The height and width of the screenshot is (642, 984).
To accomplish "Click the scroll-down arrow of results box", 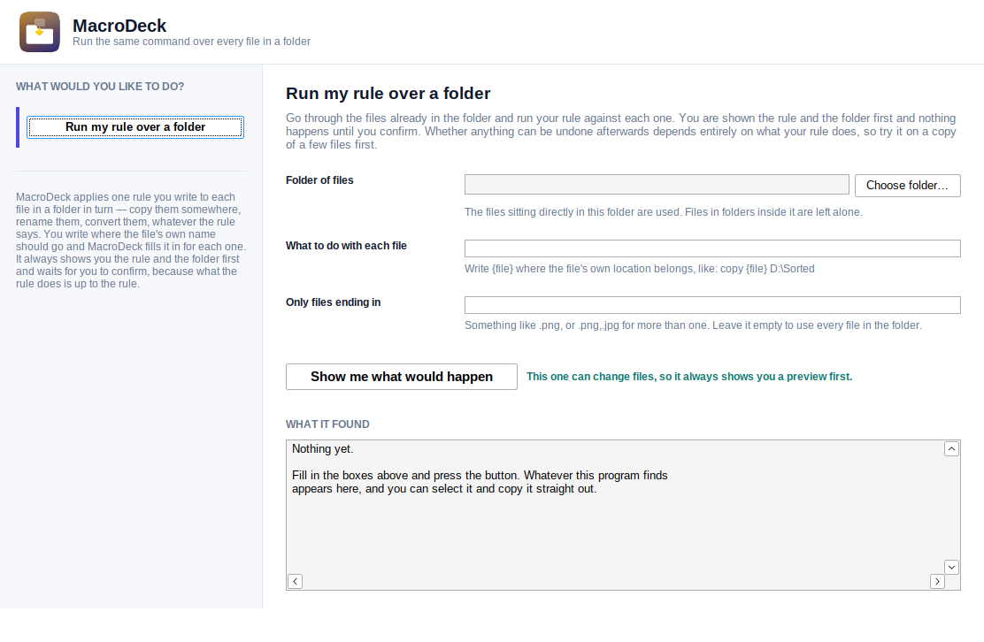I will click(951, 568).
